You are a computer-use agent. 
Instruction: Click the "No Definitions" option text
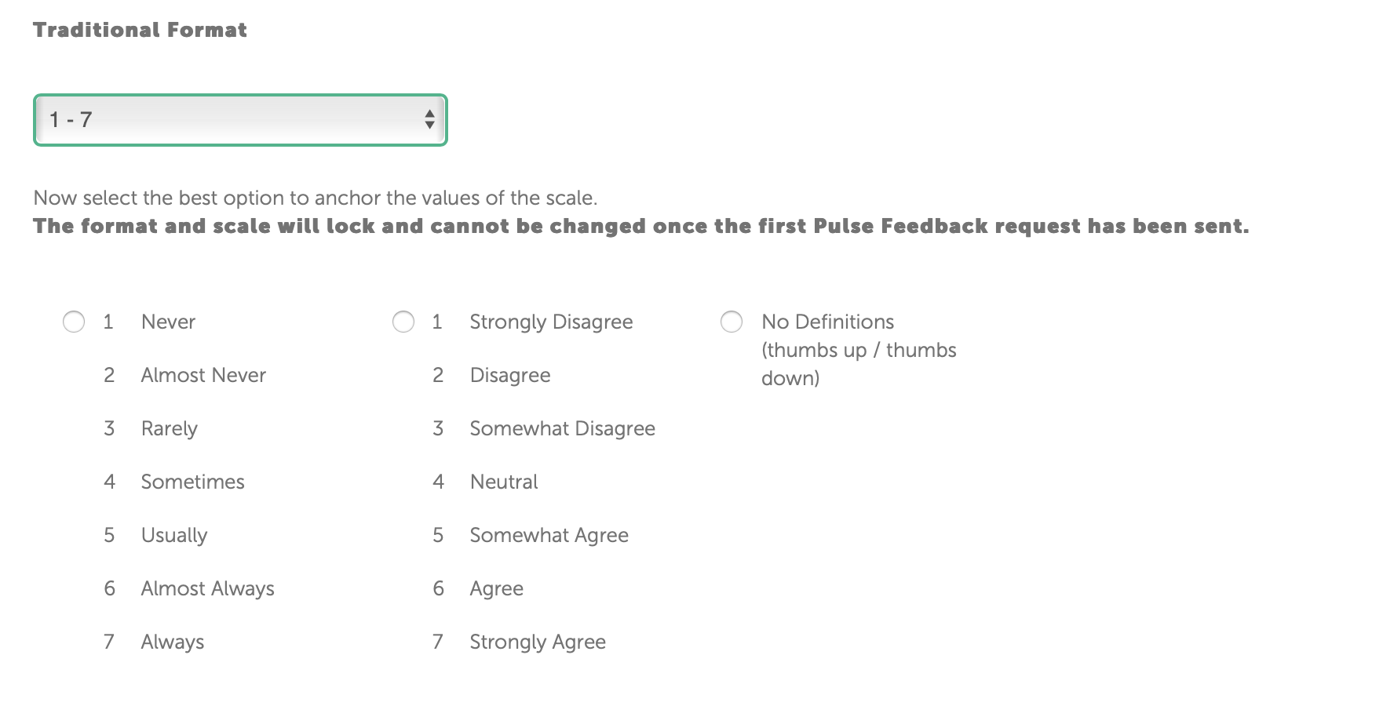827,322
